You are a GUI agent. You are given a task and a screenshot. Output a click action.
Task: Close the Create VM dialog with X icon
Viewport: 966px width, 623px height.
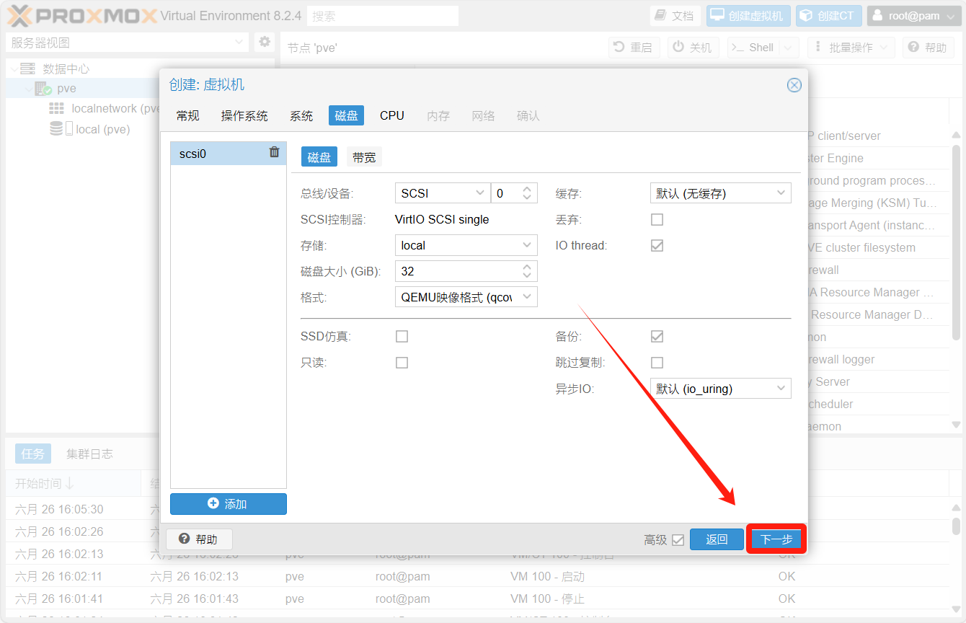[x=794, y=85]
